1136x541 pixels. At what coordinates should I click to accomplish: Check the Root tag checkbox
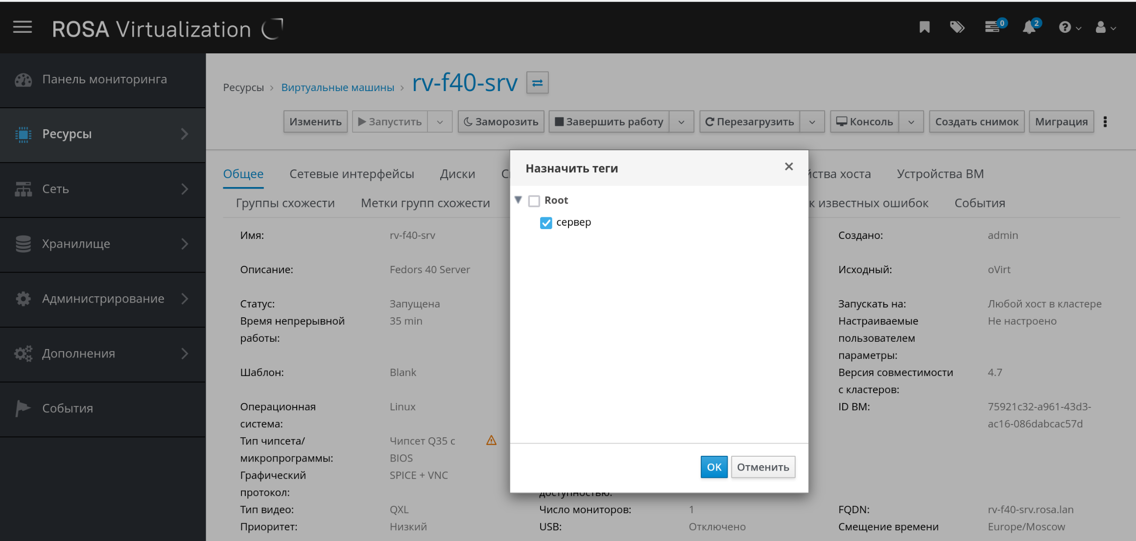tap(534, 201)
